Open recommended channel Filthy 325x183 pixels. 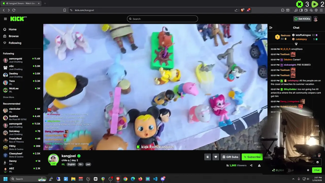22,147
